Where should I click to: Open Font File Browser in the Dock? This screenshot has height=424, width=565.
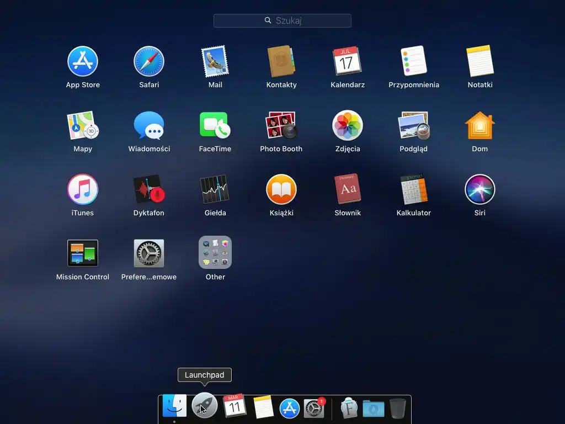(349, 408)
